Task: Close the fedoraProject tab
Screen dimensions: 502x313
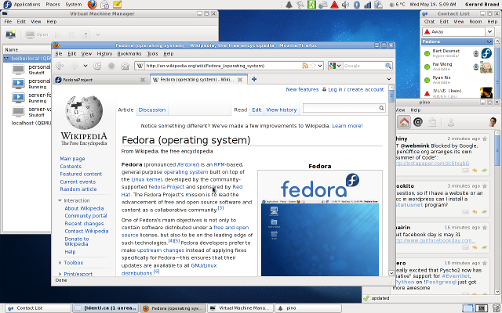Action: tap(143, 80)
